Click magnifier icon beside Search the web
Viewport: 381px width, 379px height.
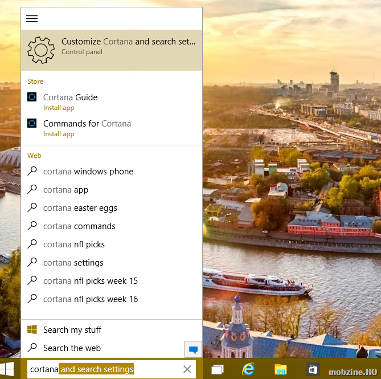point(32,348)
